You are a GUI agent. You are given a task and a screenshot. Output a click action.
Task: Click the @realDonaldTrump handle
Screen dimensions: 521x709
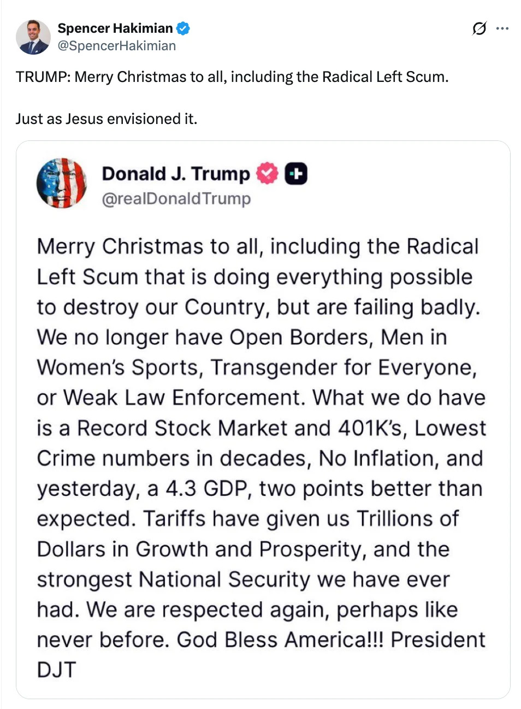(176, 199)
